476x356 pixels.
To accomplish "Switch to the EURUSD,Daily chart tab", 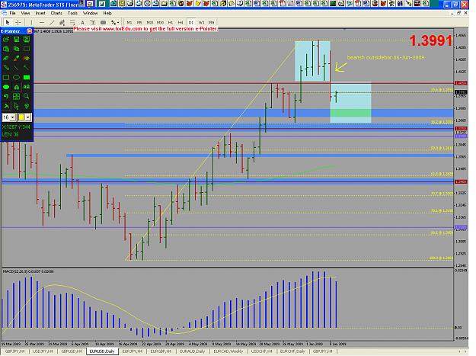I will pyautogui.click(x=102, y=351).
